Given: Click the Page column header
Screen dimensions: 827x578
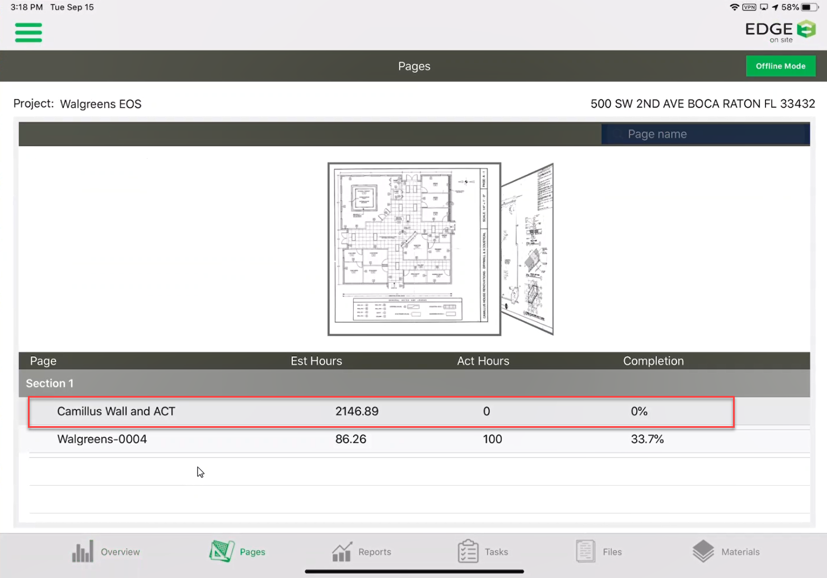Looking at the screenshot, I should 43,361.
